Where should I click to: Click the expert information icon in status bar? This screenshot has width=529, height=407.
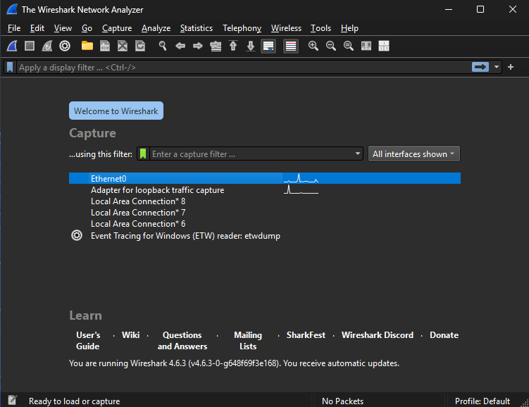tap(12, 400)
